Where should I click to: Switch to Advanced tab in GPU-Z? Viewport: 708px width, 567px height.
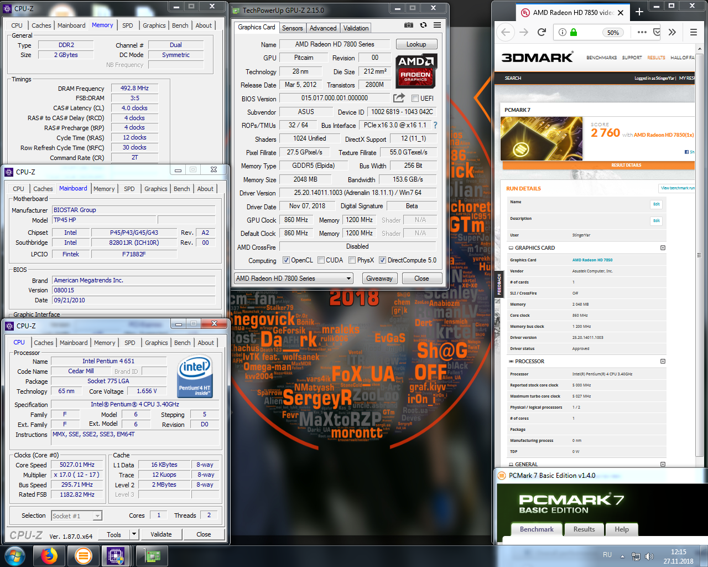click(x=323, y=28)
